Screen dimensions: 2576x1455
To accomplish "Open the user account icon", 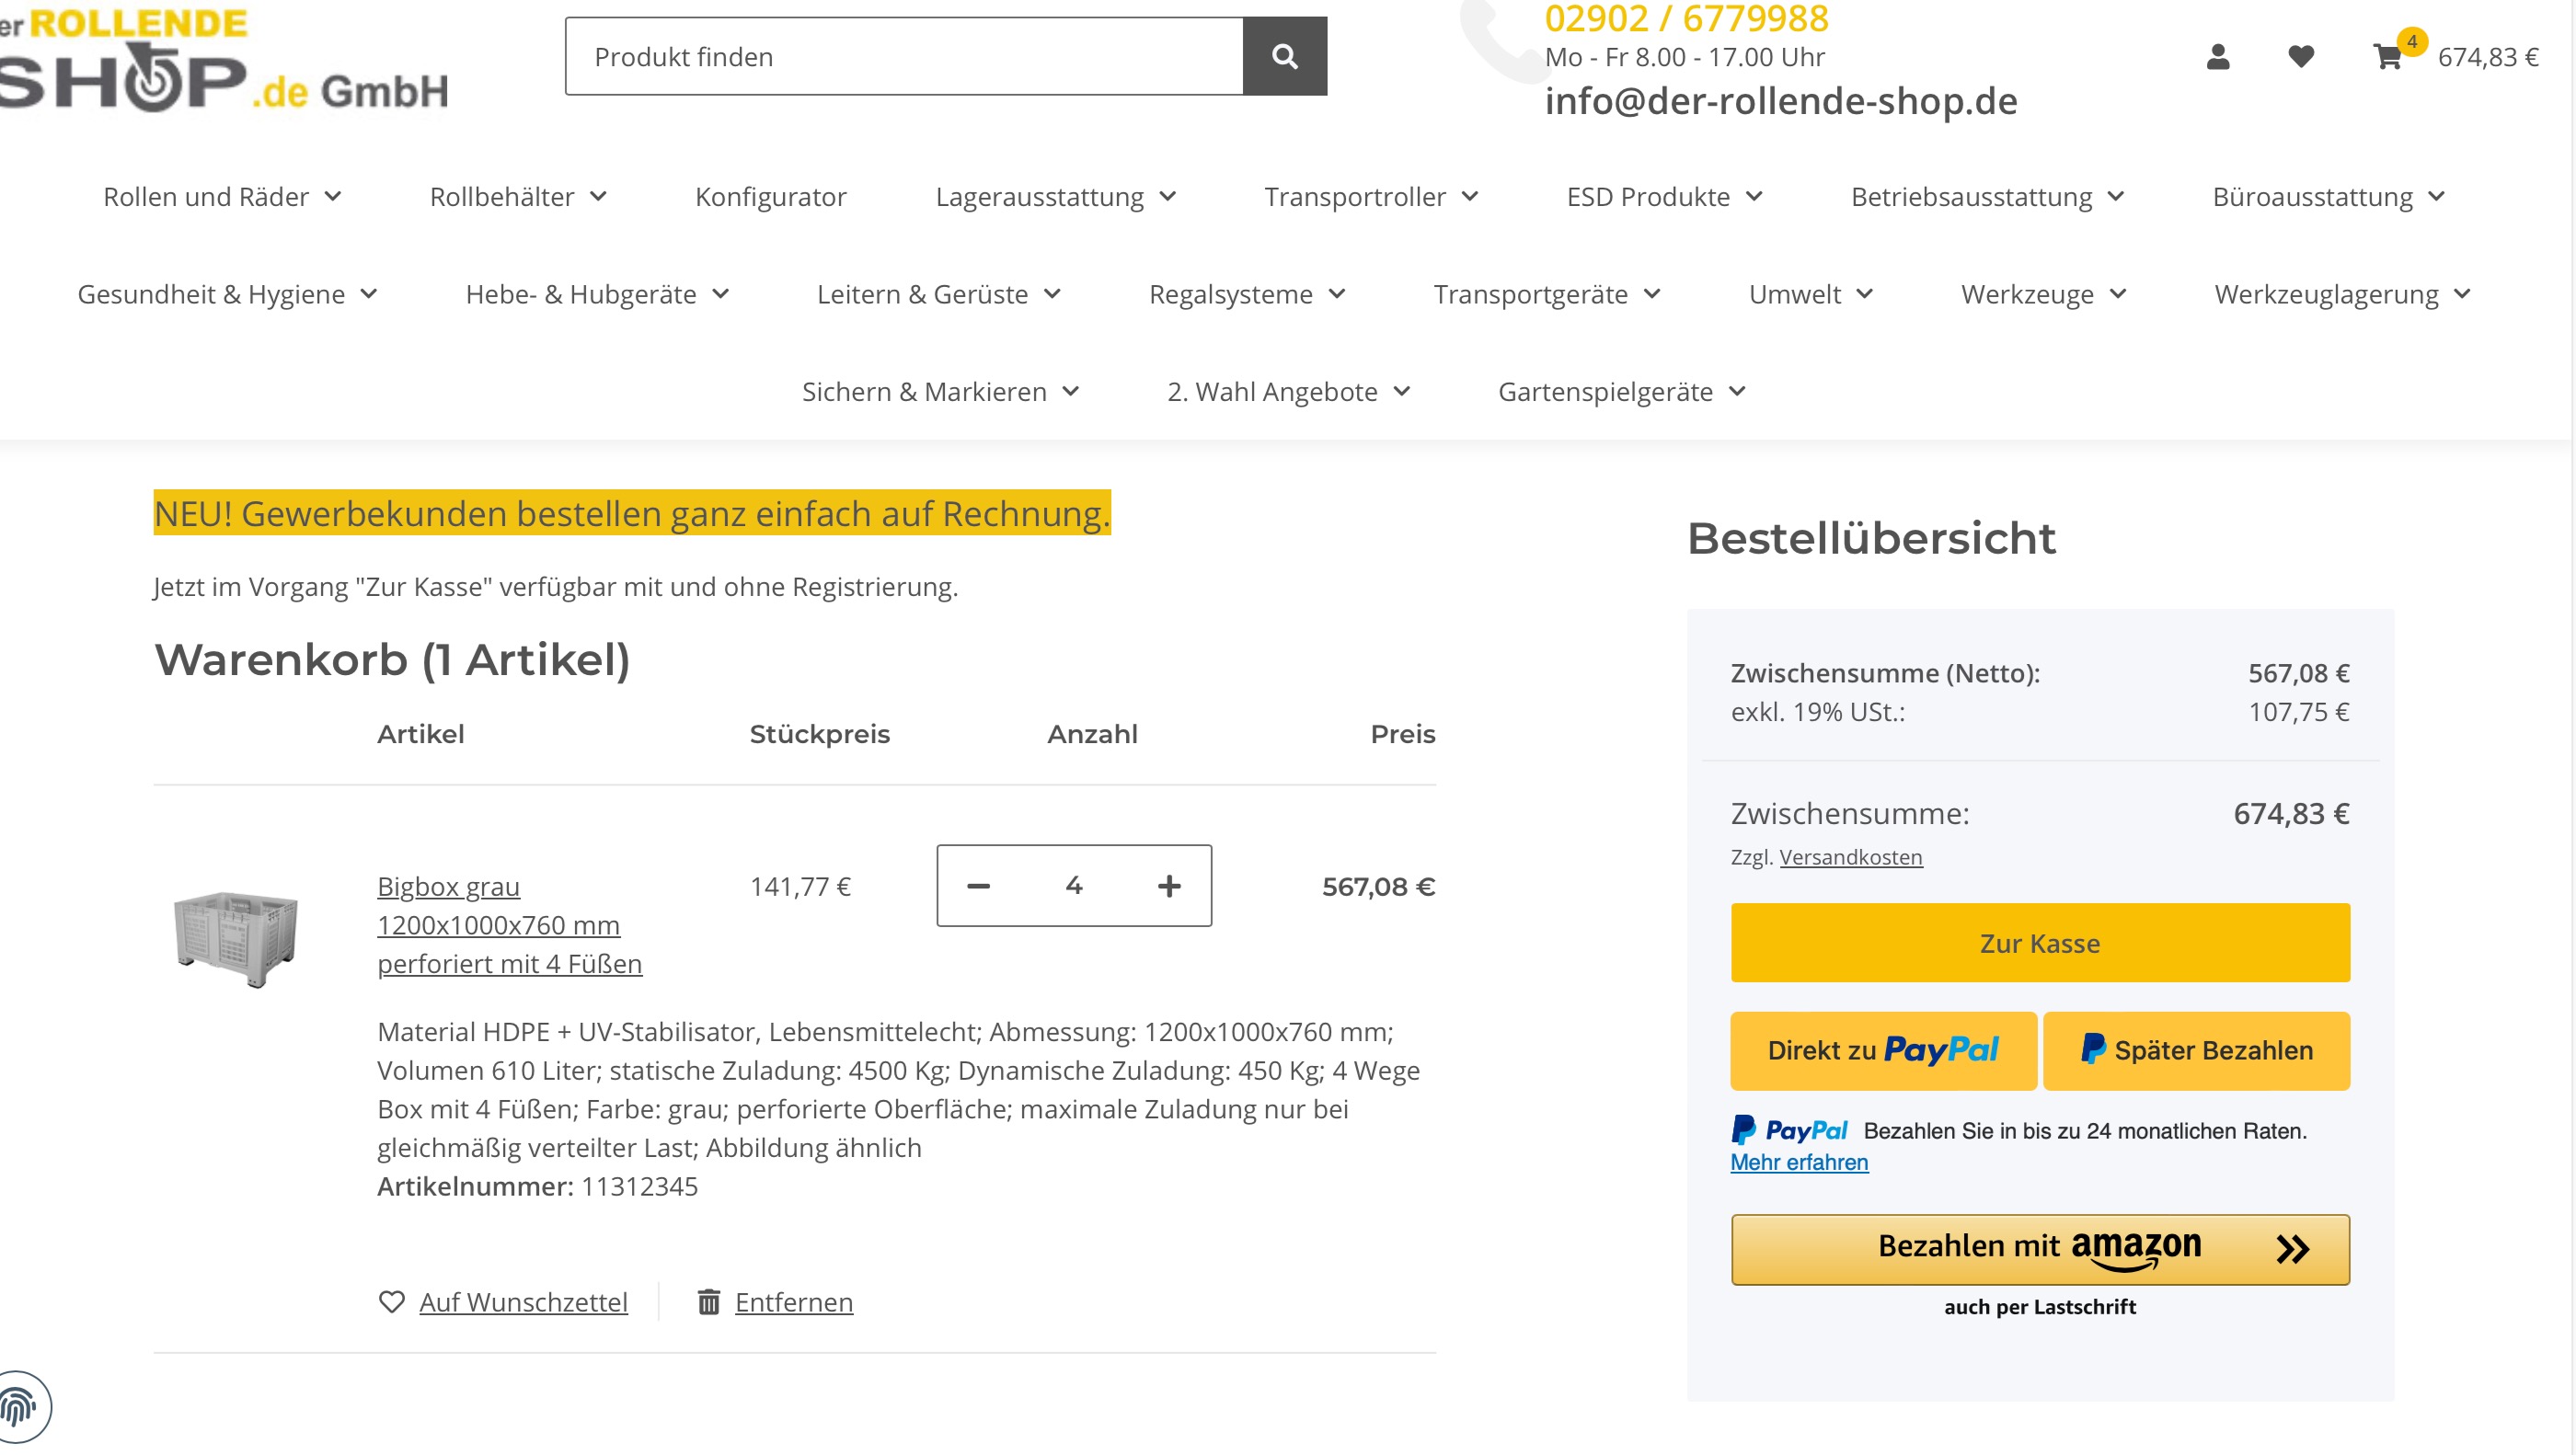I will [x=2217, y=57].
